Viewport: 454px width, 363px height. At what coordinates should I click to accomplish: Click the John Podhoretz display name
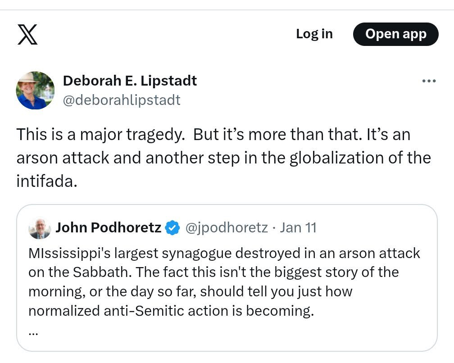coord(108,228)
